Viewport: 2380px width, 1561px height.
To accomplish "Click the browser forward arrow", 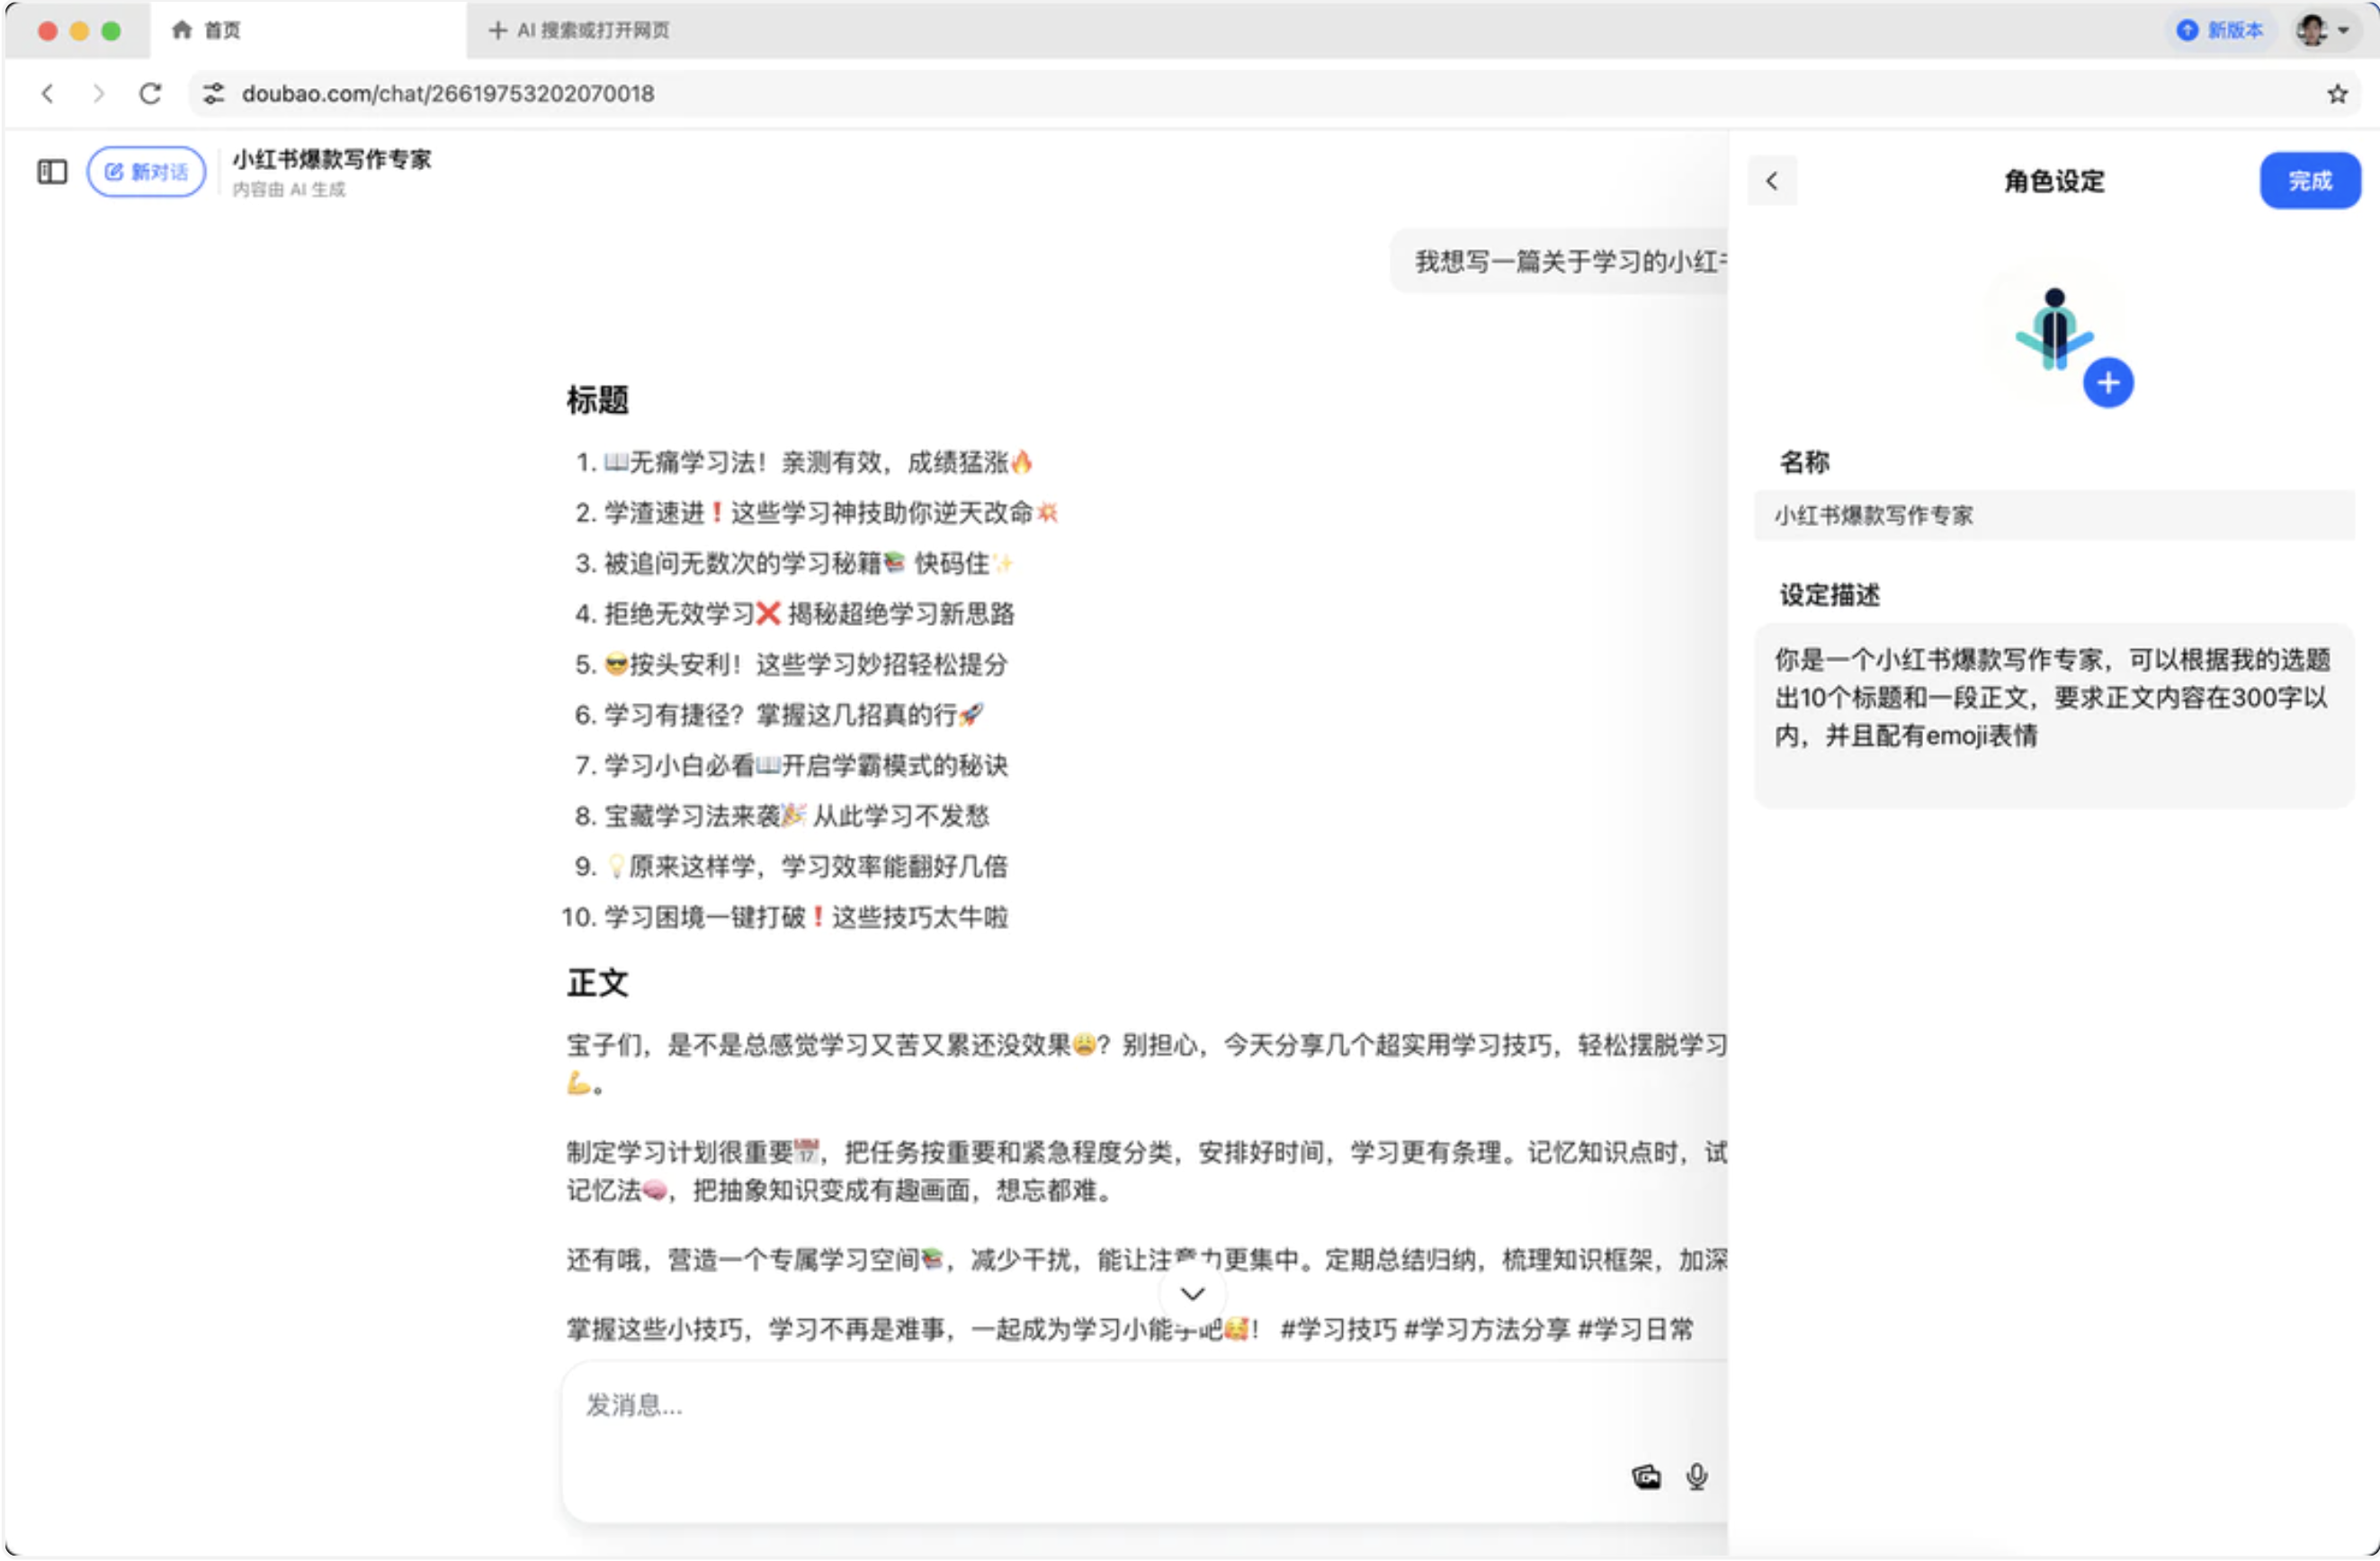I will pos(98,94).
